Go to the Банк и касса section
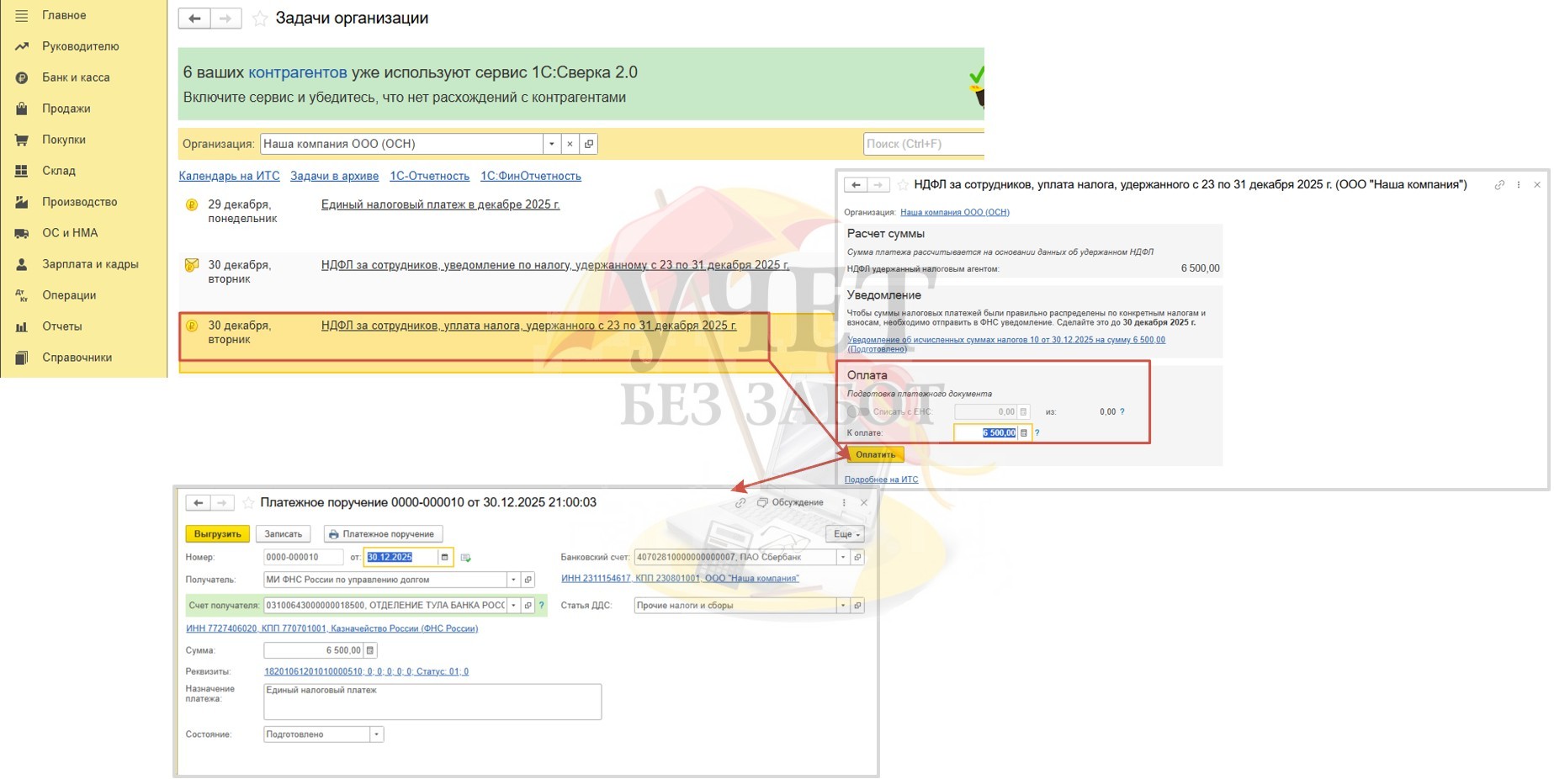 click(x=76, y=77)
